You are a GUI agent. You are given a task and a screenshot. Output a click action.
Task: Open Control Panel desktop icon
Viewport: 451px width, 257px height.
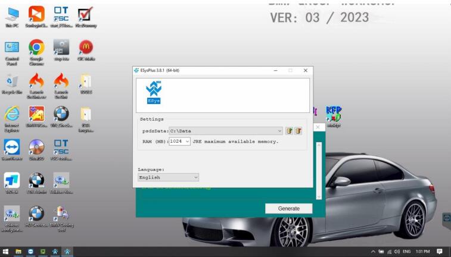[12, 52]
